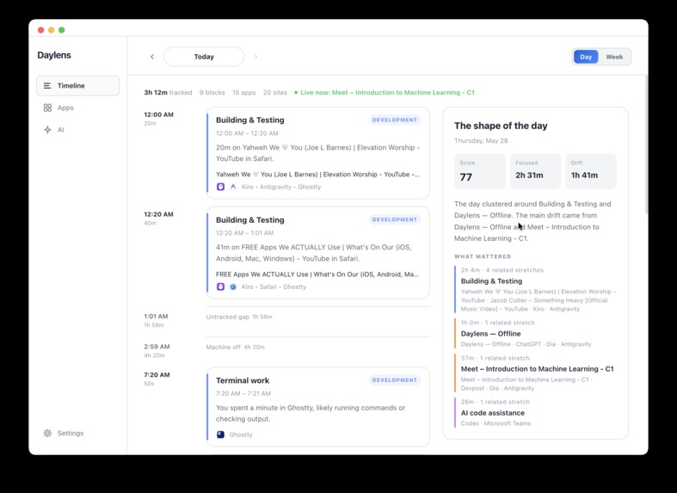Click the 12:00 AM – 12:20 AM time range
Viewport: 677px width, 493px height.
point(247,133)
